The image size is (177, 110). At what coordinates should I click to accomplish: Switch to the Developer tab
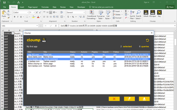tap(81, 7)
